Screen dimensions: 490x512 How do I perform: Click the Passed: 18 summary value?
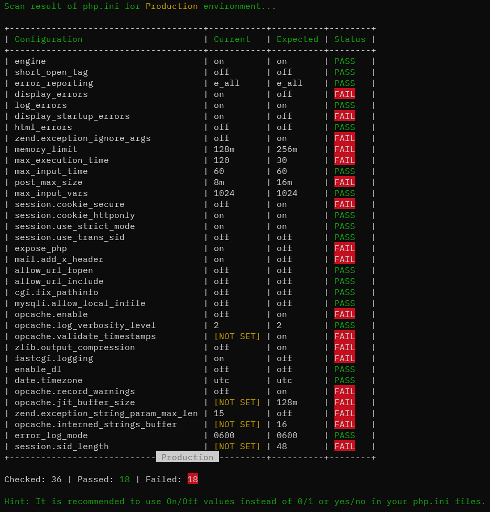click(124, 478)
